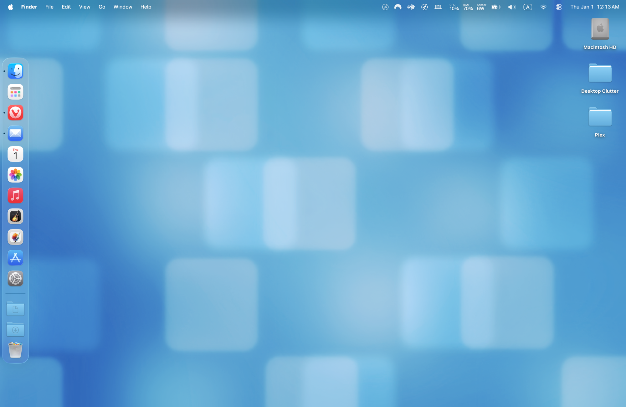This screenshot has height=407, width=626.
Task: Open Control Center in menu bar
Action: (559, 7)
